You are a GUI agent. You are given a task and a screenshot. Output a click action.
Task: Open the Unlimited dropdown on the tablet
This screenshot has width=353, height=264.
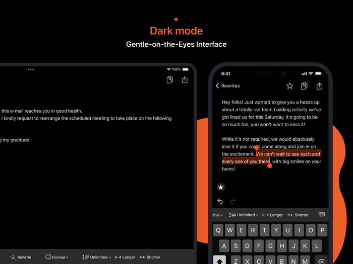click(97, 257)
